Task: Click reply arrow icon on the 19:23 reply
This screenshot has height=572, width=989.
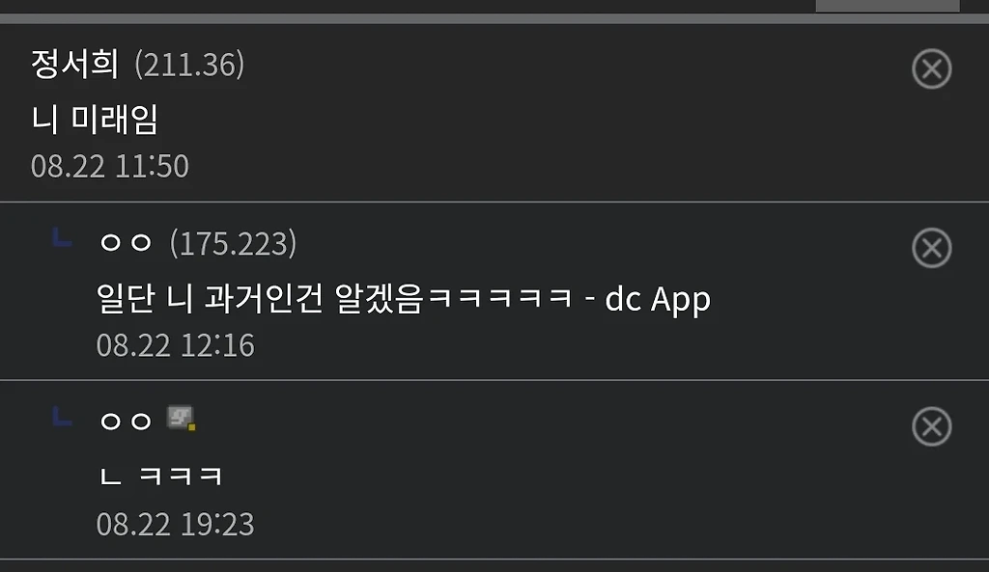Action: pos(62,417)
